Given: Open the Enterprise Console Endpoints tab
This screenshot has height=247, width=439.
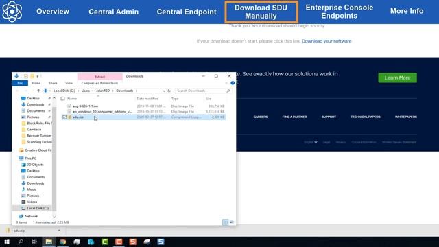Looking at the screenshot, I should (x=339, y=12).
